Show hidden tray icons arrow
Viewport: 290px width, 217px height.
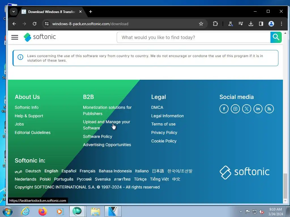pyautogui.click(x=241, y=212)
